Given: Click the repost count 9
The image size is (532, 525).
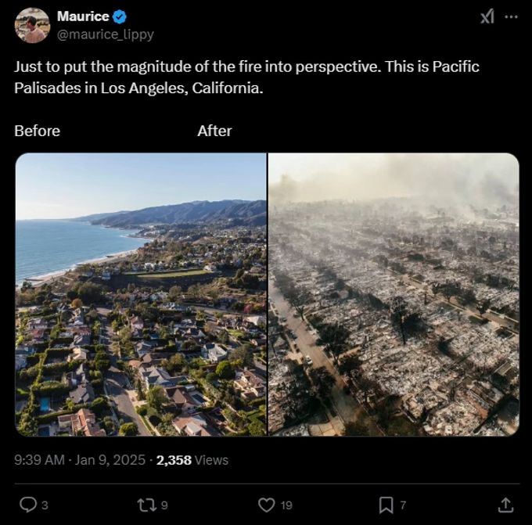Looking at the screenshot, I should (164, 505).
